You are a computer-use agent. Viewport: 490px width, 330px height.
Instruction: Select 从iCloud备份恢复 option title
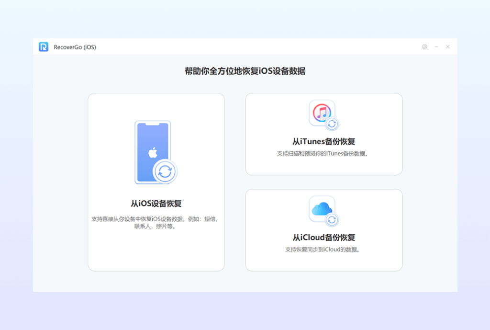click(x=324, y=238)
